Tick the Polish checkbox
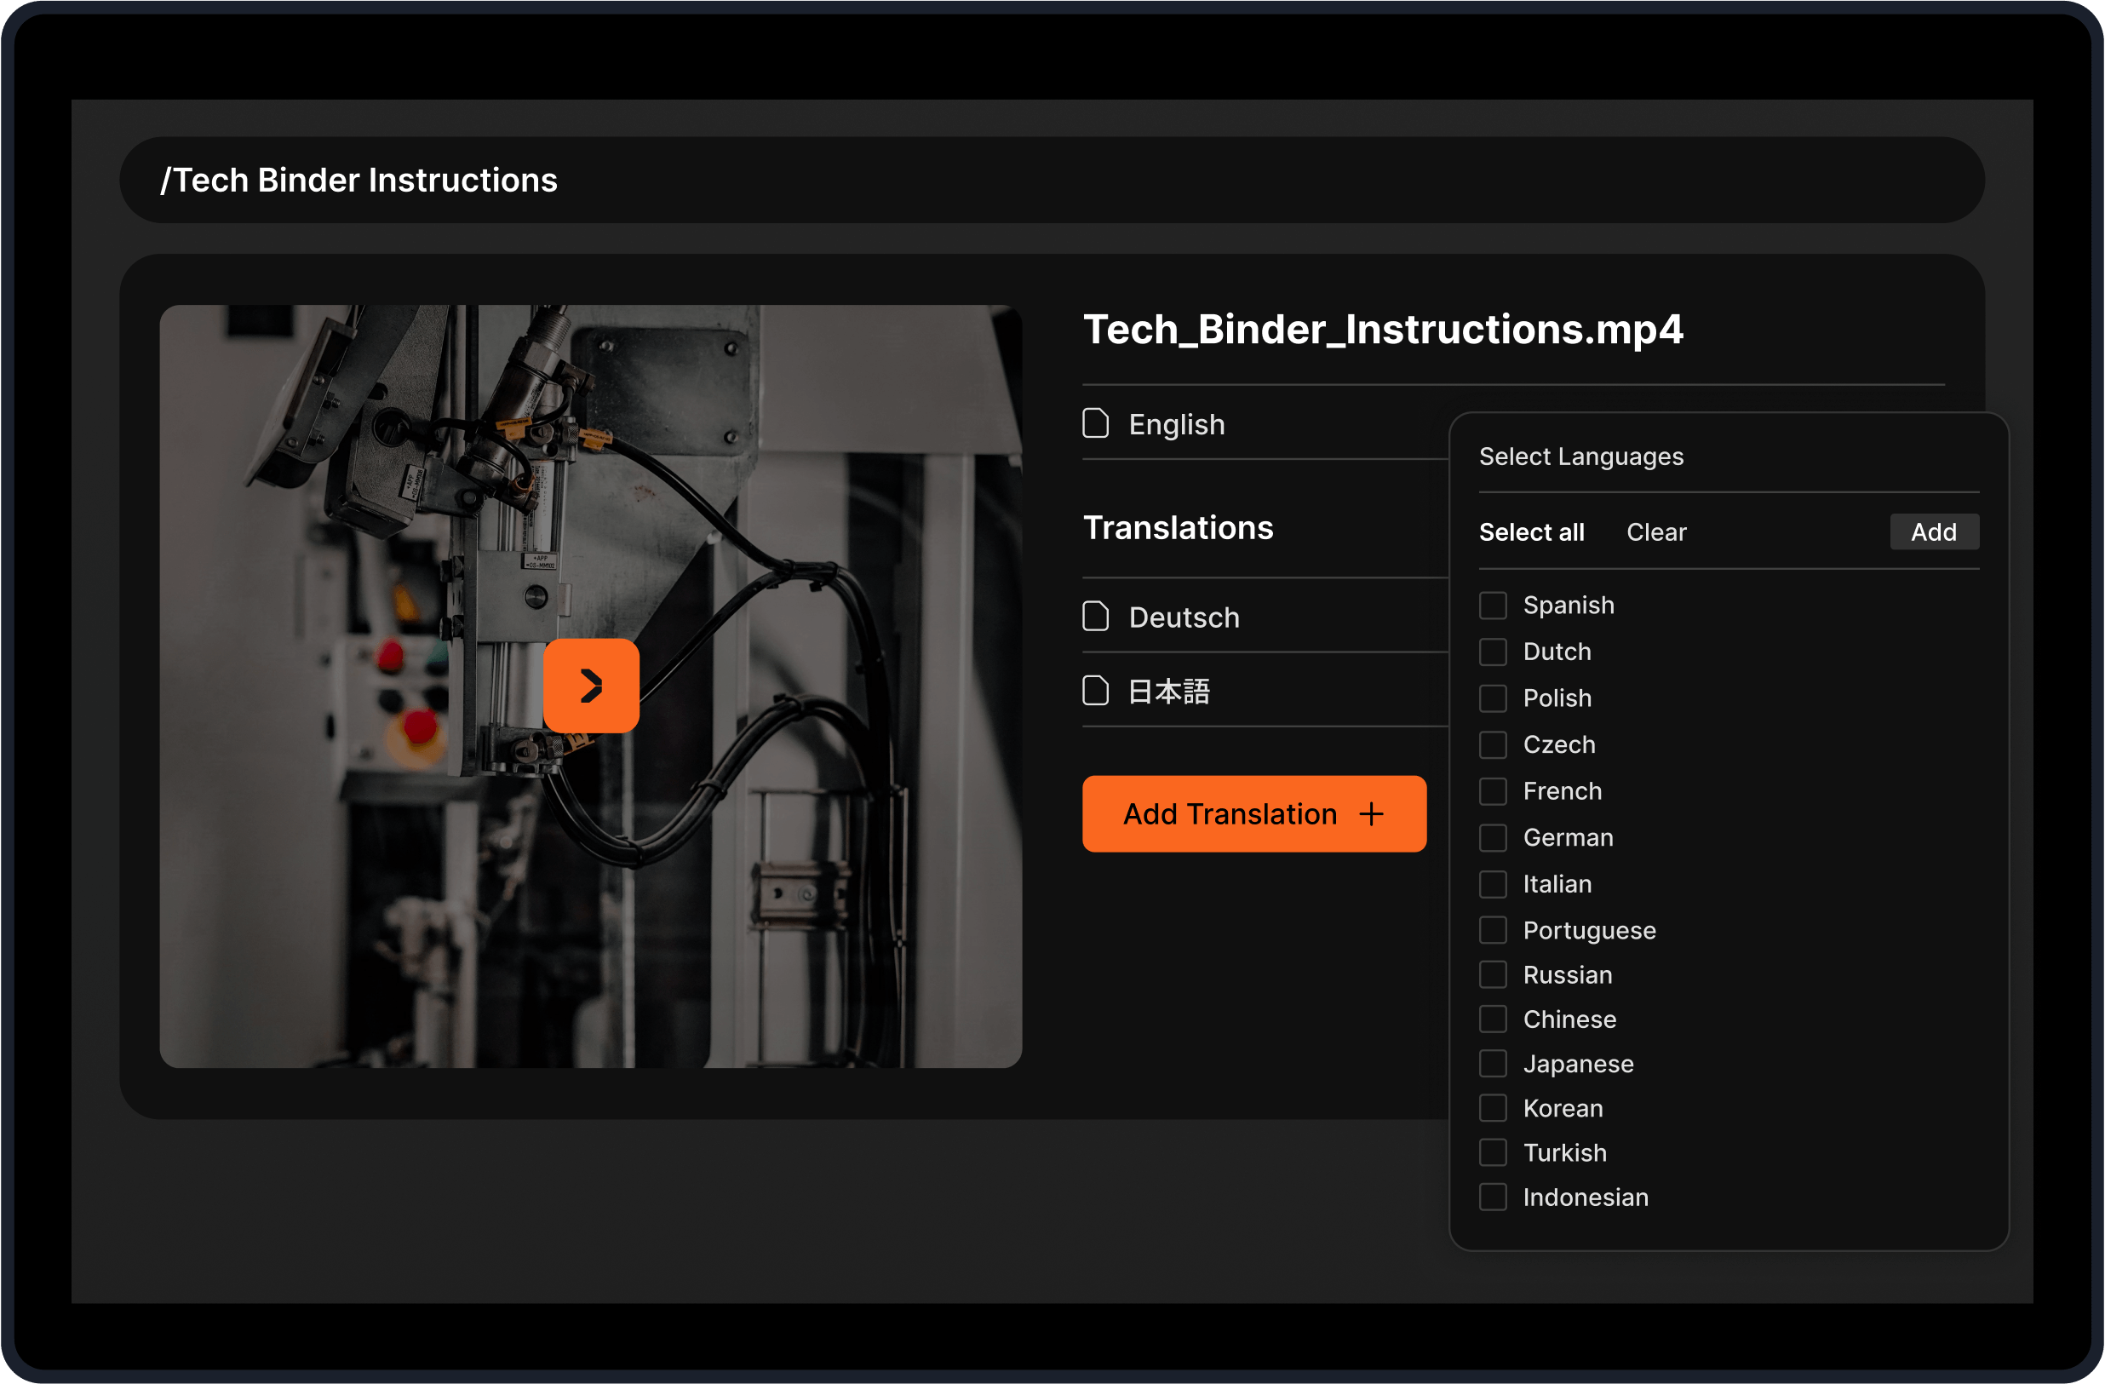 [x=1493, y=698]
